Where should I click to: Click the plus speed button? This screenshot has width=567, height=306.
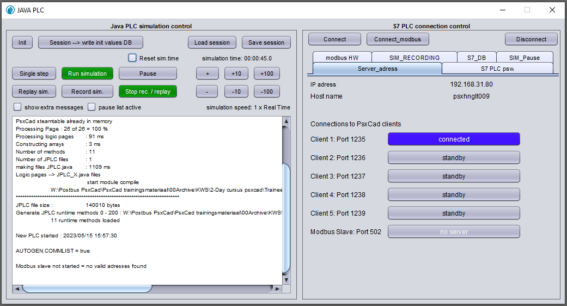(208, 74)
